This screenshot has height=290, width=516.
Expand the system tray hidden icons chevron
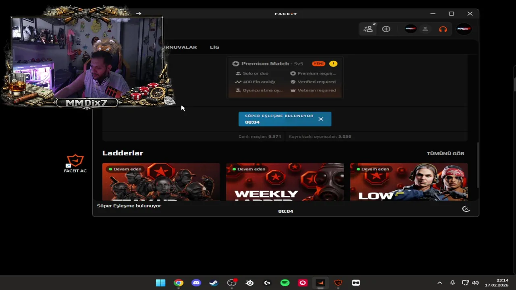pos(440,283)
